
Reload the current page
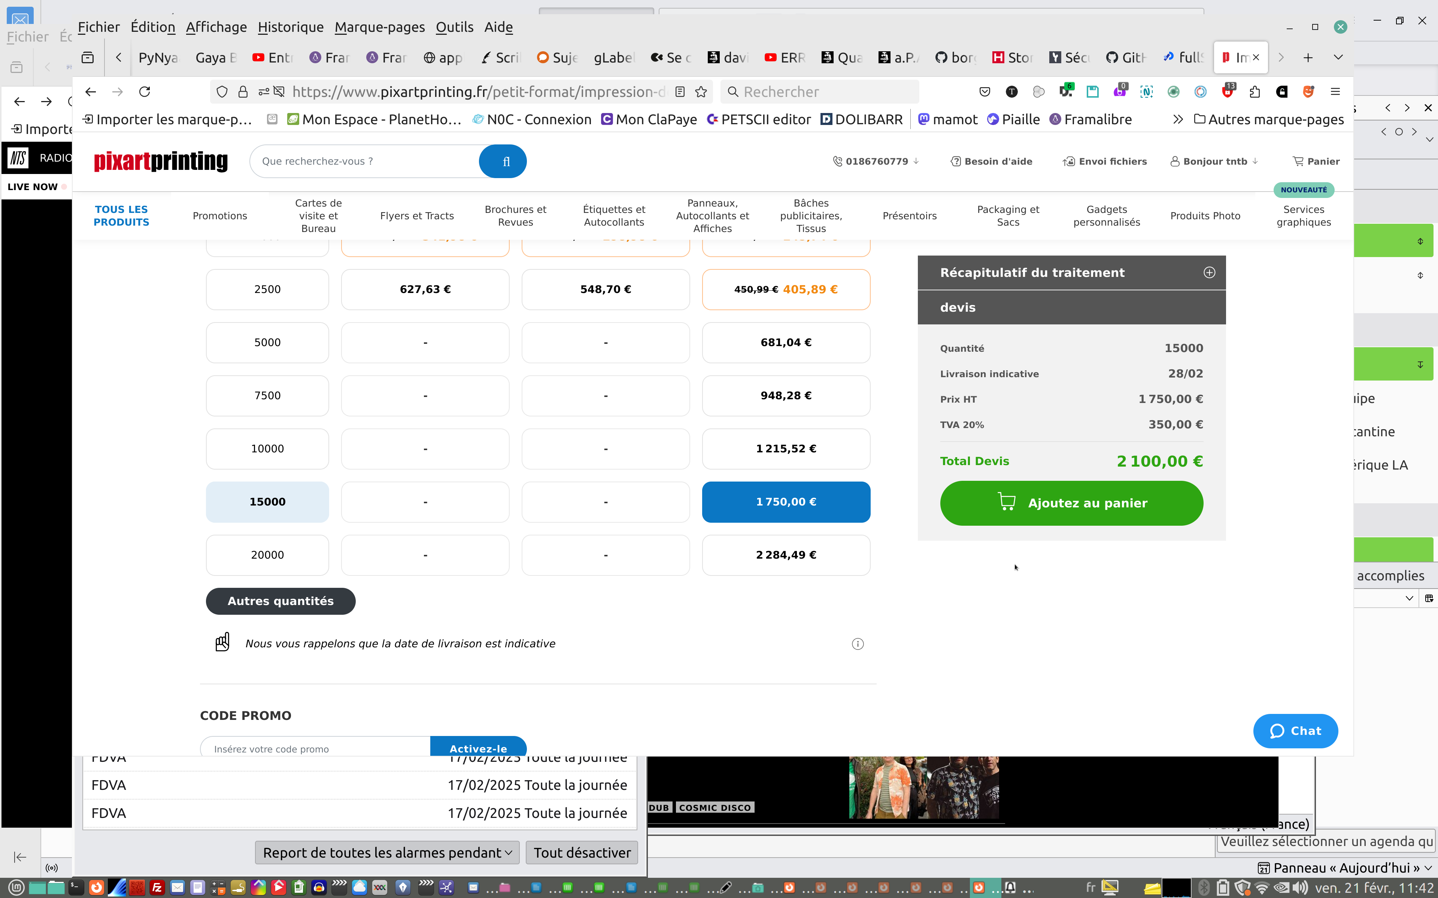click(145, 92)
